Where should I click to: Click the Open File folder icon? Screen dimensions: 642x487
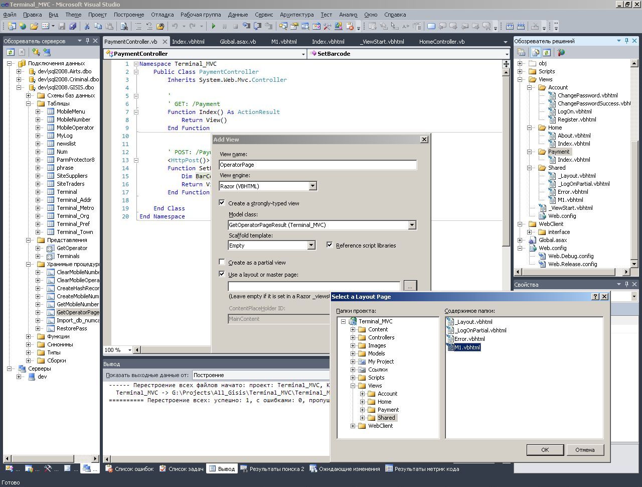34,26
